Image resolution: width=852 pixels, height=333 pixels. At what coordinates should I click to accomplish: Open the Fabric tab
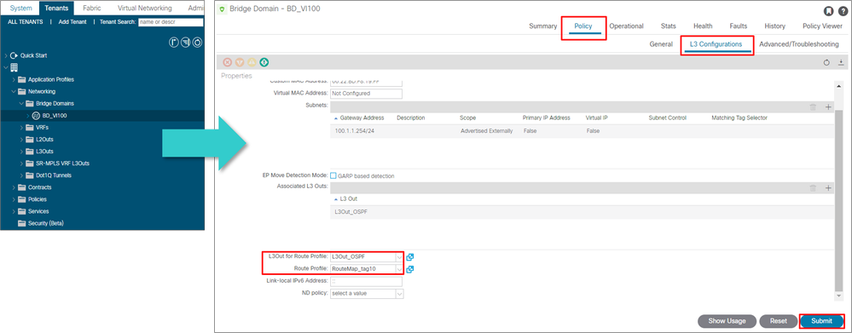[x=92, y=9]
